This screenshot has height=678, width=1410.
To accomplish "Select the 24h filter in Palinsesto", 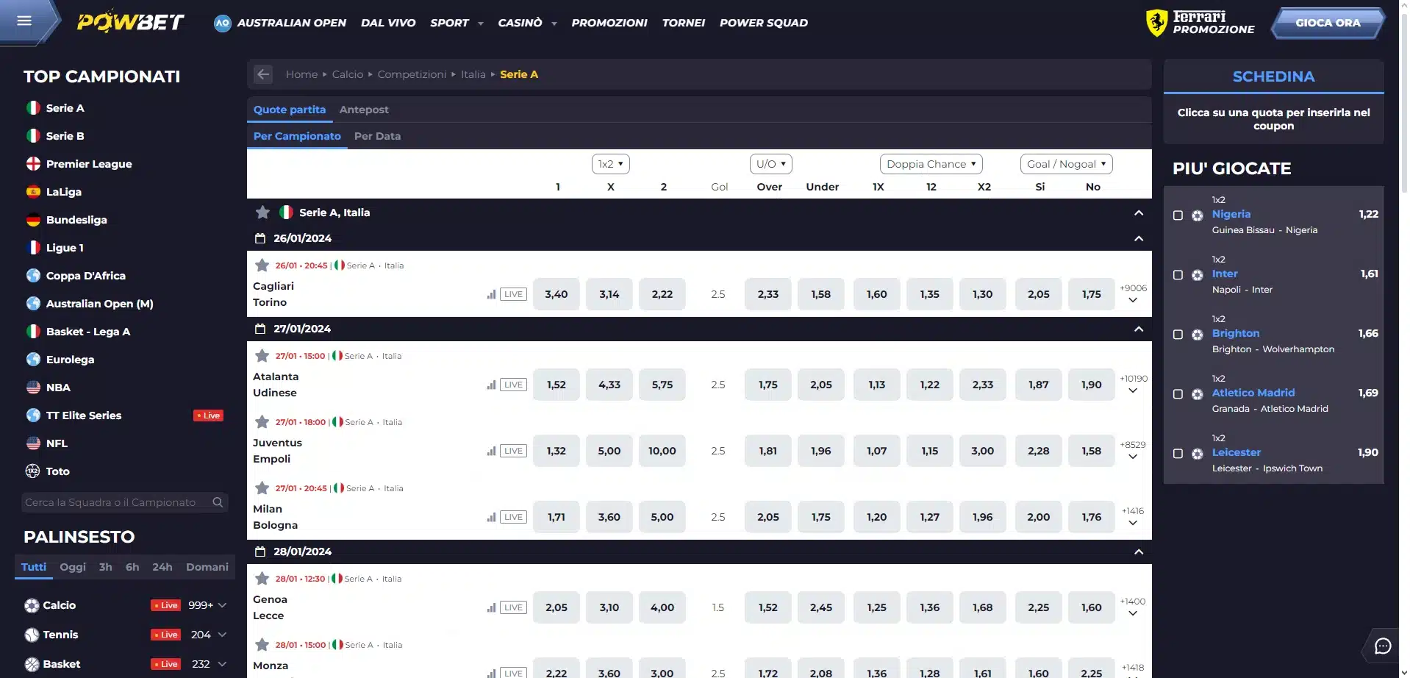I will [162, 567].
